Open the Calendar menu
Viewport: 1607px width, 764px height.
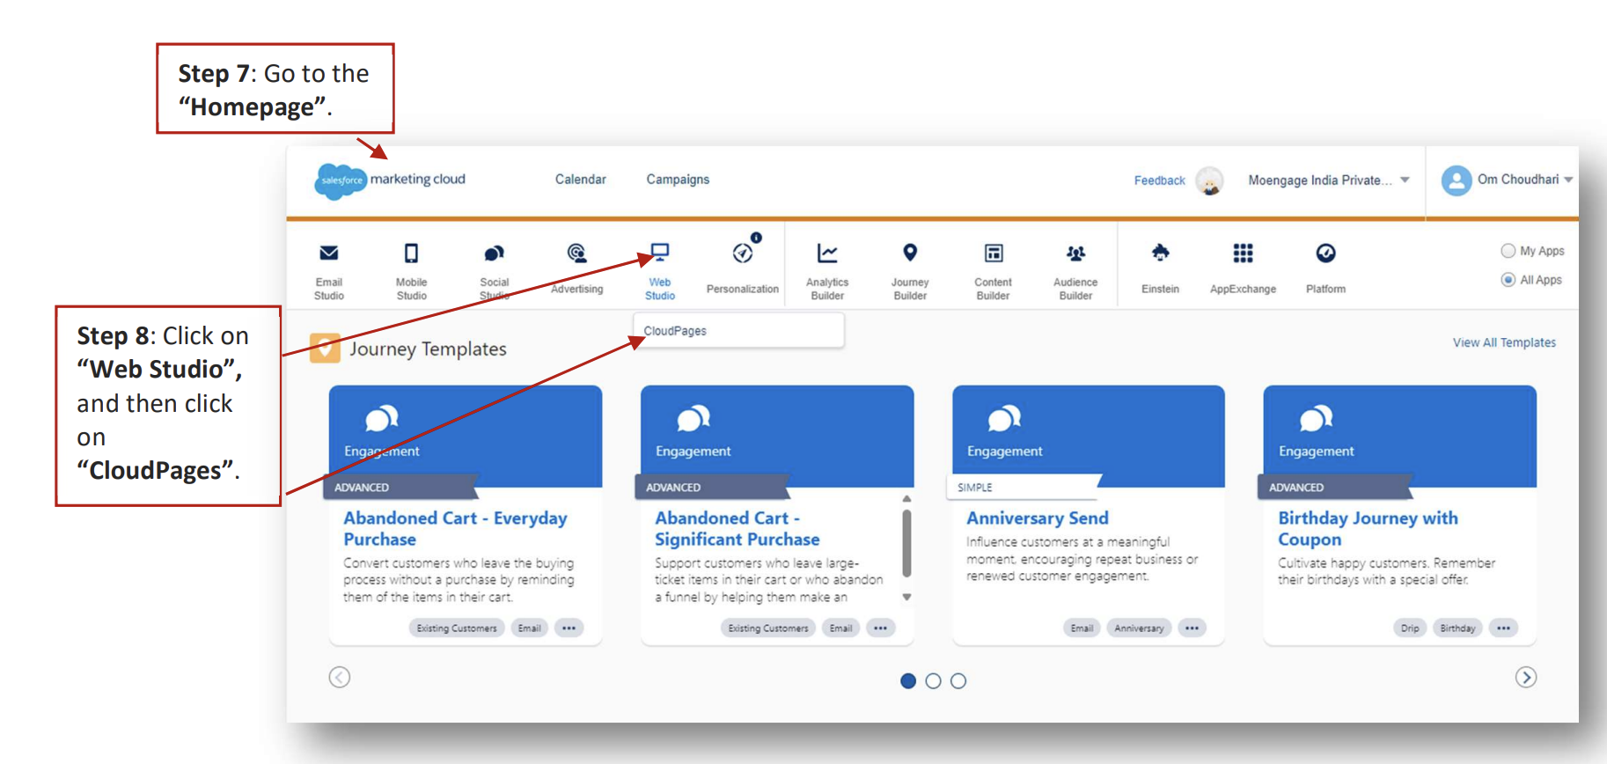tap(580, 180)
